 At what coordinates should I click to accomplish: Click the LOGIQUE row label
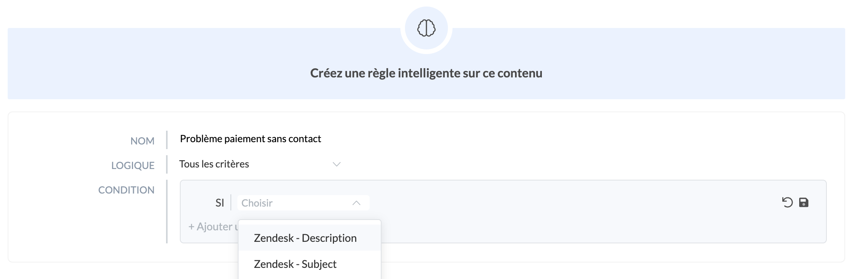tap(133, 165)
